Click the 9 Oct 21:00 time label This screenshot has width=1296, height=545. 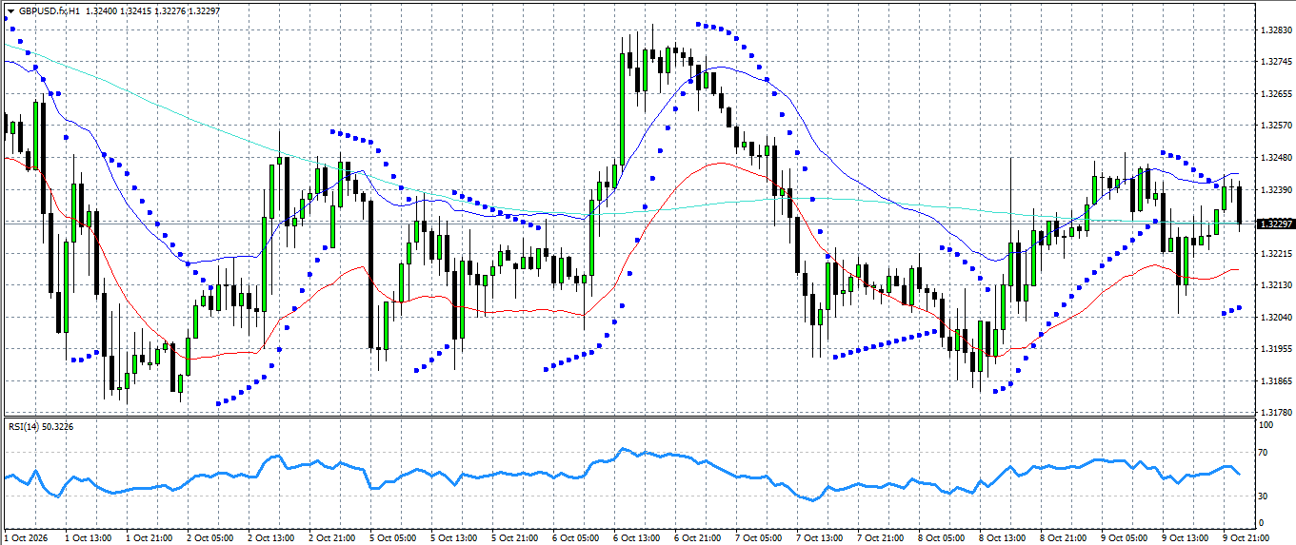pyautogui.click(x=1246, y=537)
